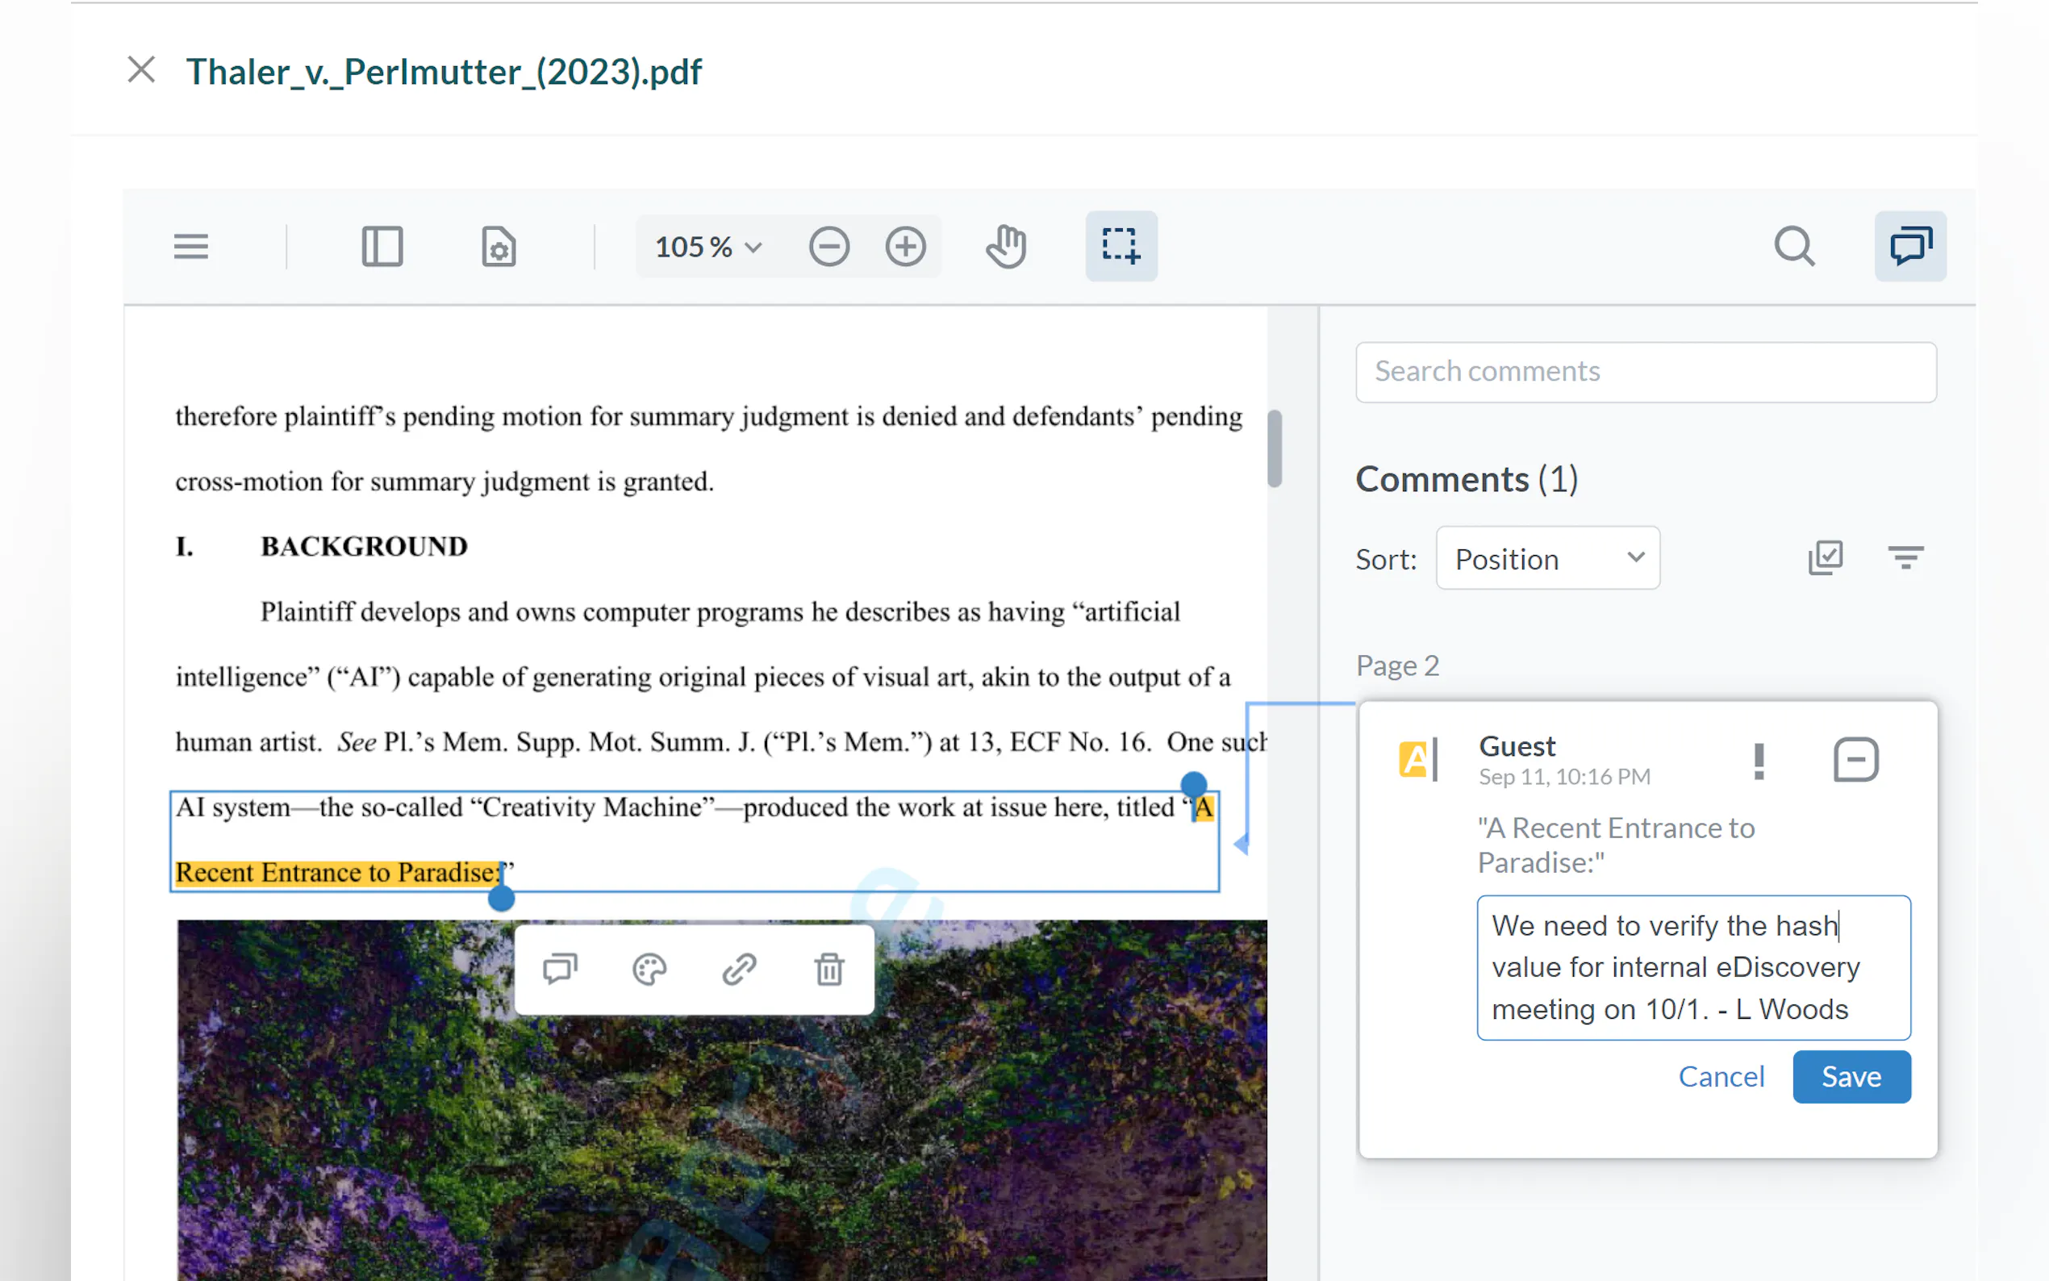Click the zoom out minus button

828,247
